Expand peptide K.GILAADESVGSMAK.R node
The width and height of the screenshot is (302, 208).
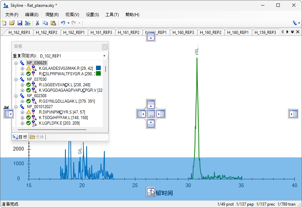pyautogui.click(x=22, y=68)
